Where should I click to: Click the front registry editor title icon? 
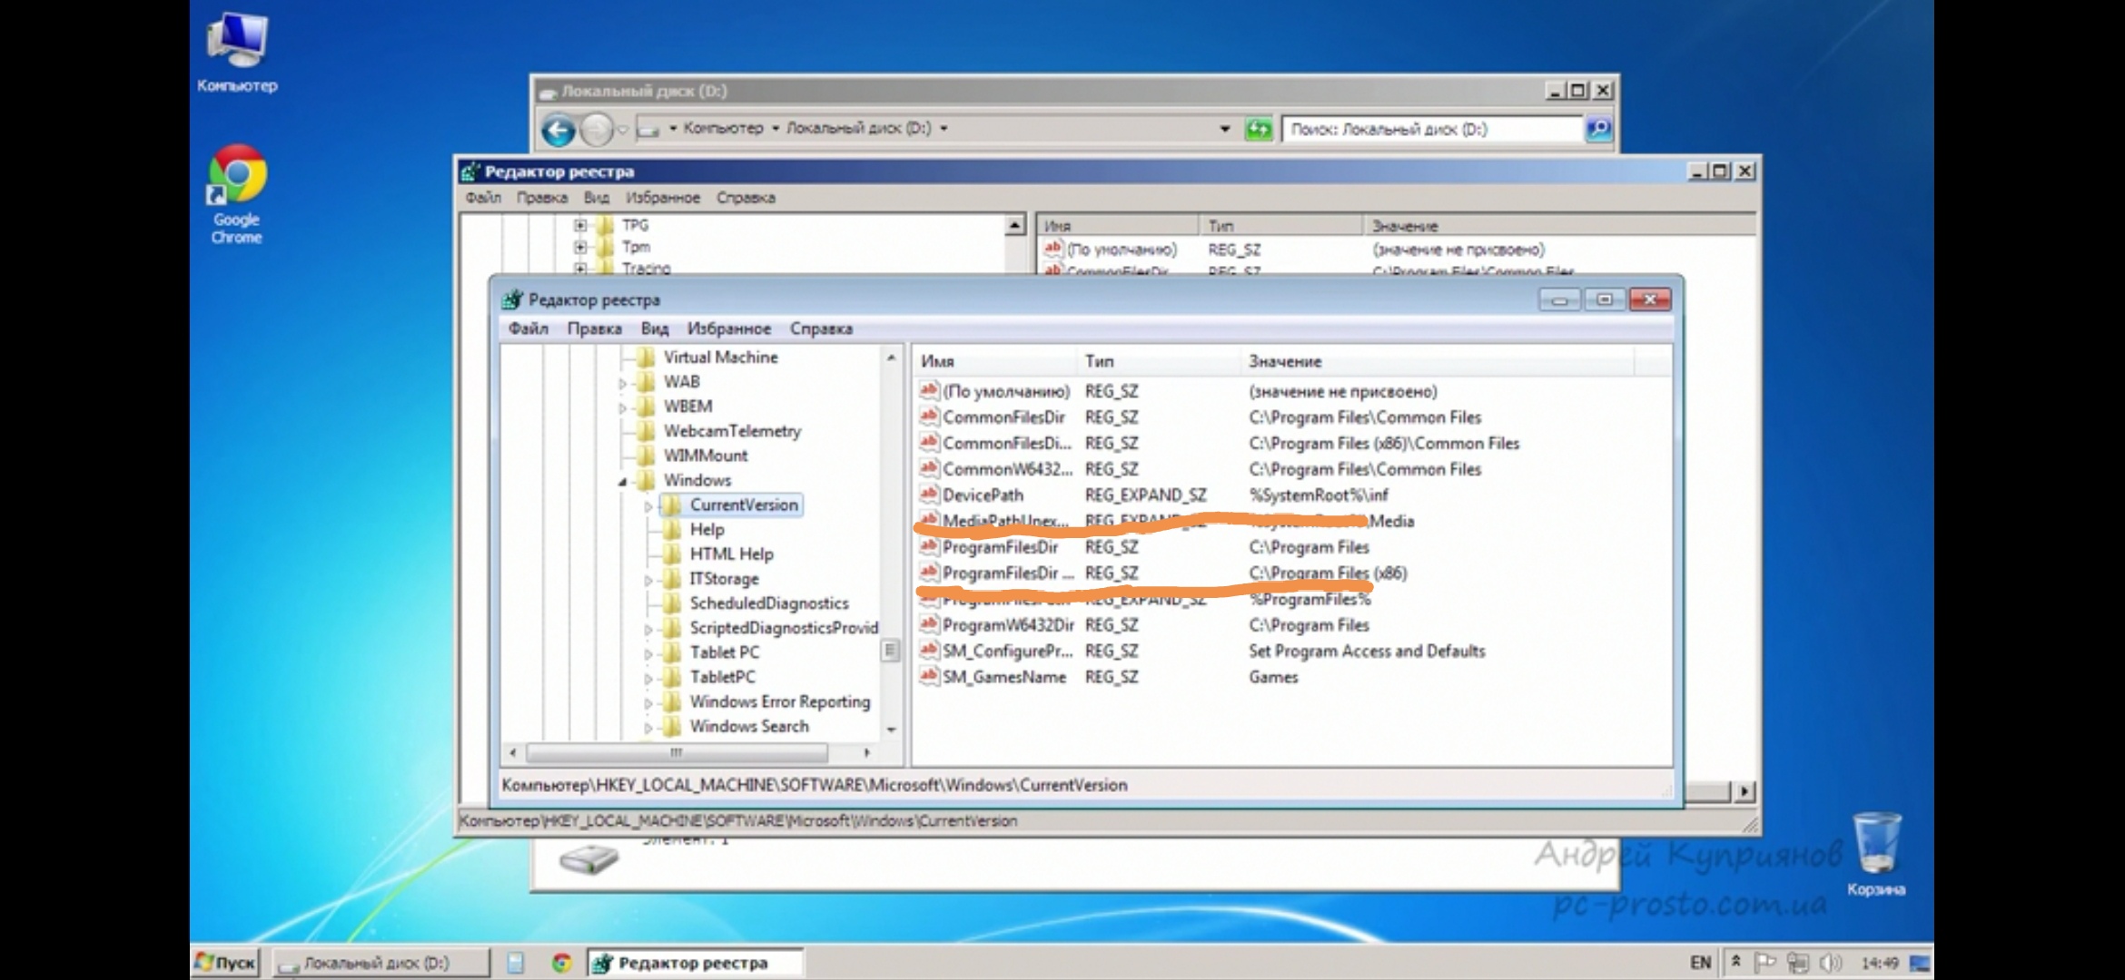click(512, 299)
